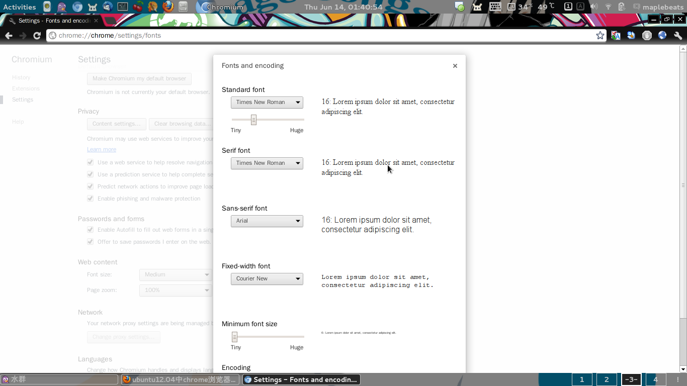Click the Standard font size slider handle
Image resolution: width=687 pixels, height=386 pixels.
click(253, 120)
